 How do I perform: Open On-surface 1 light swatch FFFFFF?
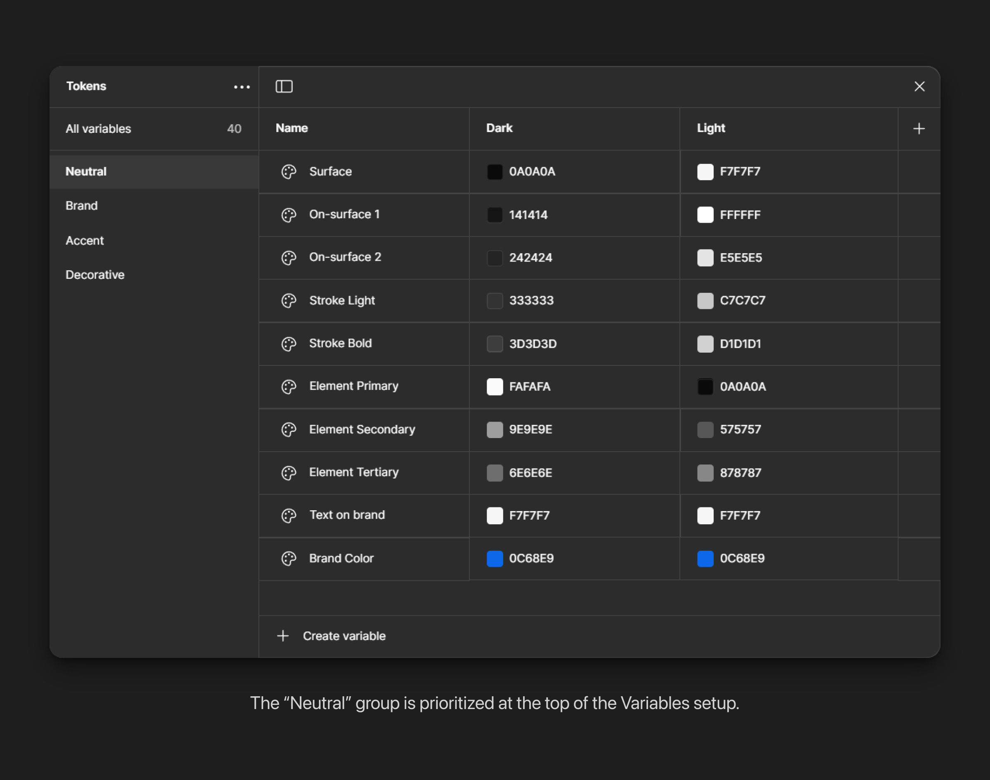[705, 214]
